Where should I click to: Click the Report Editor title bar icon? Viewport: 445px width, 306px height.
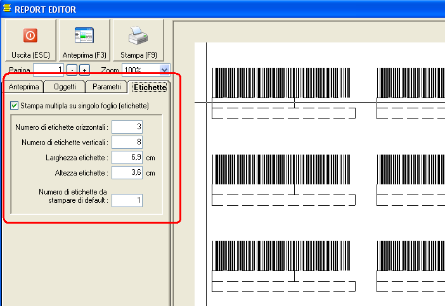7,8
